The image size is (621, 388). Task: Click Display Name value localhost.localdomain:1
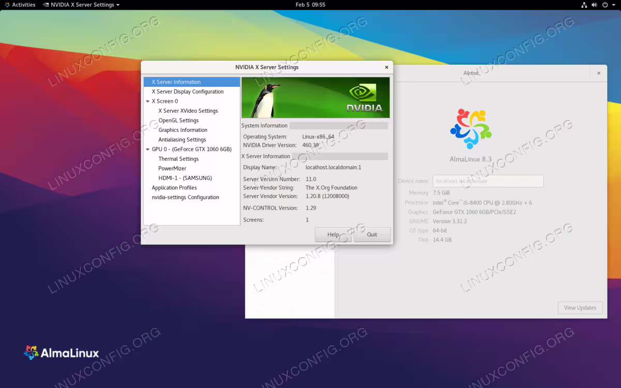coord(333,167)
